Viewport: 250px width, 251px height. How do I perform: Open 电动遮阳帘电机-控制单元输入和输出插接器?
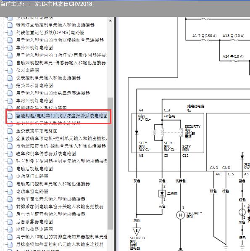click(61, 146)
